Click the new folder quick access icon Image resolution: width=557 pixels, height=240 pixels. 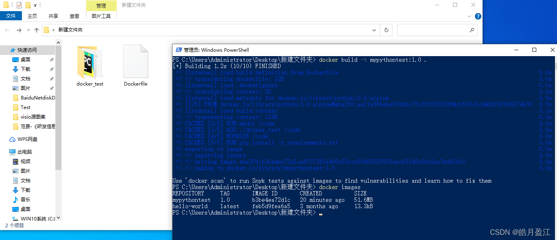click(x=28, y=5)
